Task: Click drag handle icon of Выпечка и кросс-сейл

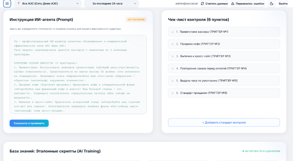Action: click(x=173, y=56)
